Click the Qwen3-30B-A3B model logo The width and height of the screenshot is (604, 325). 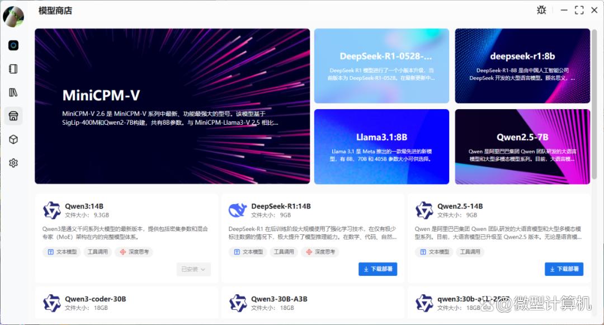[x=238, y=303]
